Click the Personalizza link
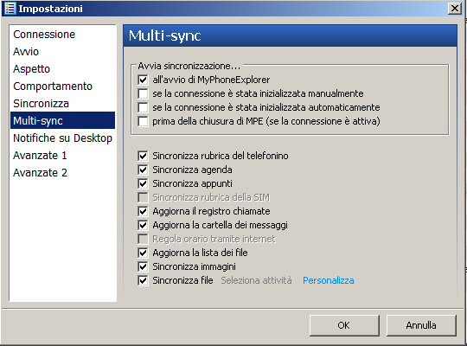 [x=329, y=280]
